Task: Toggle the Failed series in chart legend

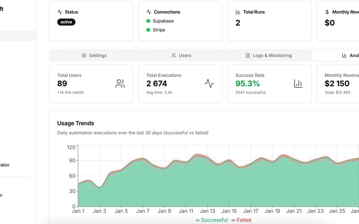Action: tap(241, 220)
